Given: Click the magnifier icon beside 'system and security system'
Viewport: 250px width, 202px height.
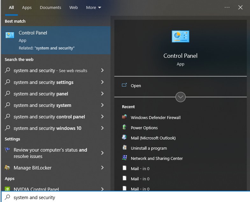Looking at the screenshot, I should 7,105.
